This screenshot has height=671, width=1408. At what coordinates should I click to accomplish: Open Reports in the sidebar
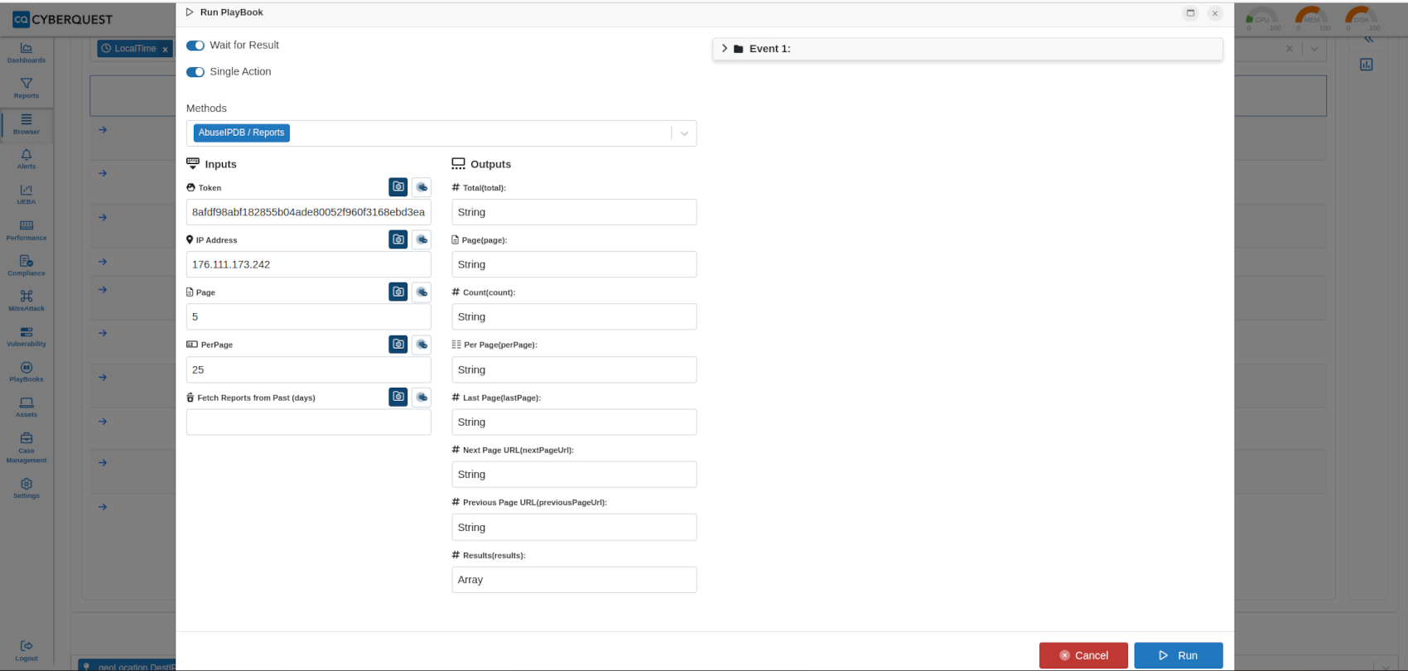pyautogui.click(x=27, y=89)
